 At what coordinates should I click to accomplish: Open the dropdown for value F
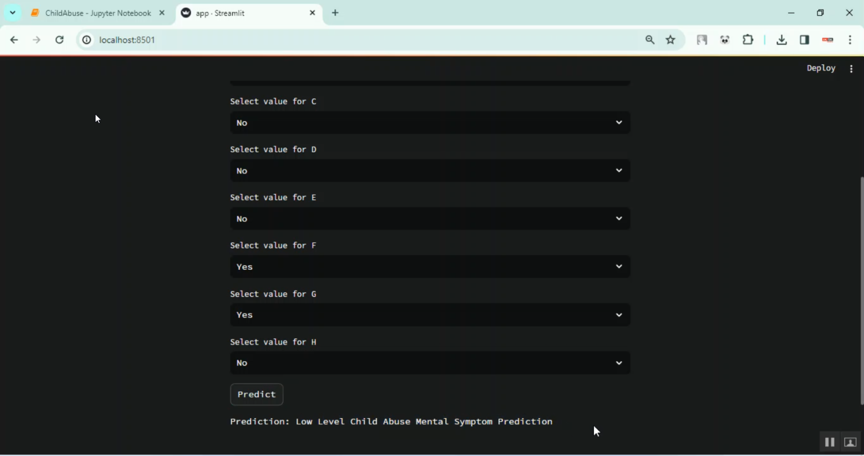pos(430,267)
